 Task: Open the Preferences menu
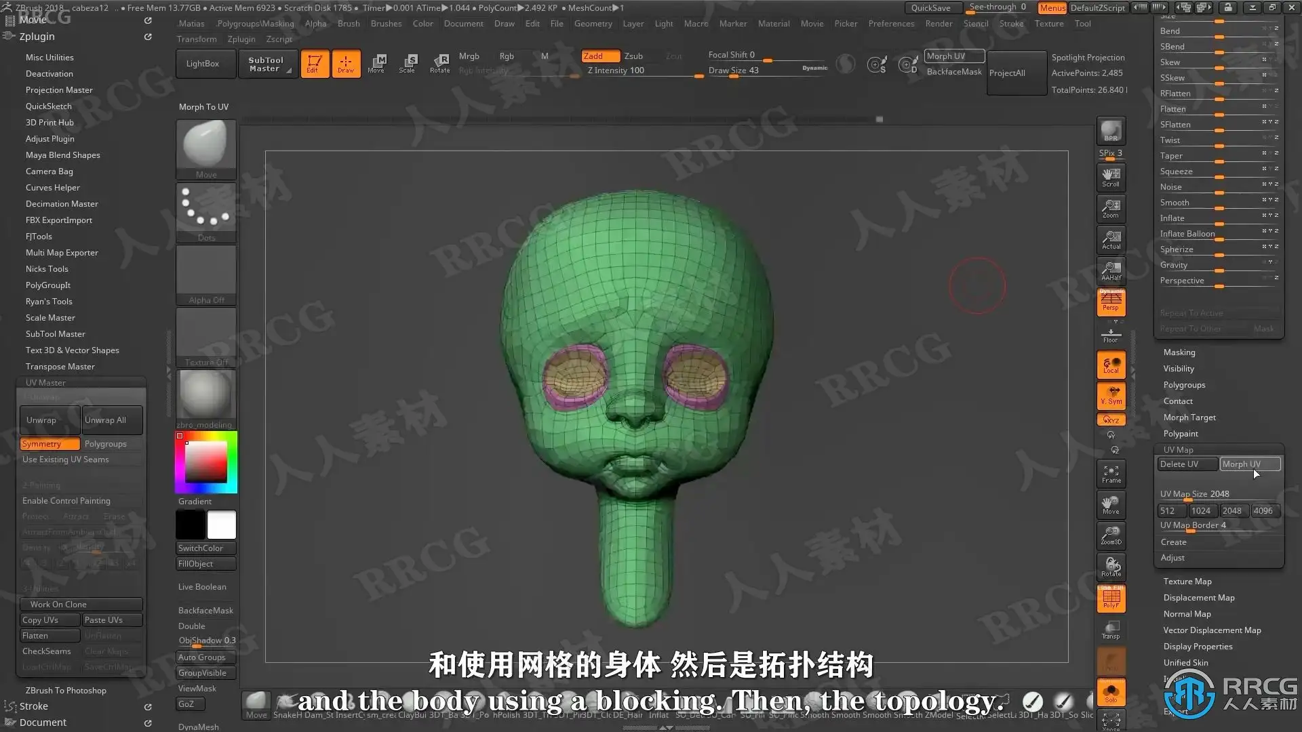click(x=891, y=24)
